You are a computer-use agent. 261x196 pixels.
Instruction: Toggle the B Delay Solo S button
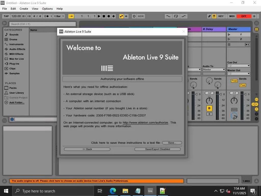[x=209, y=114]
